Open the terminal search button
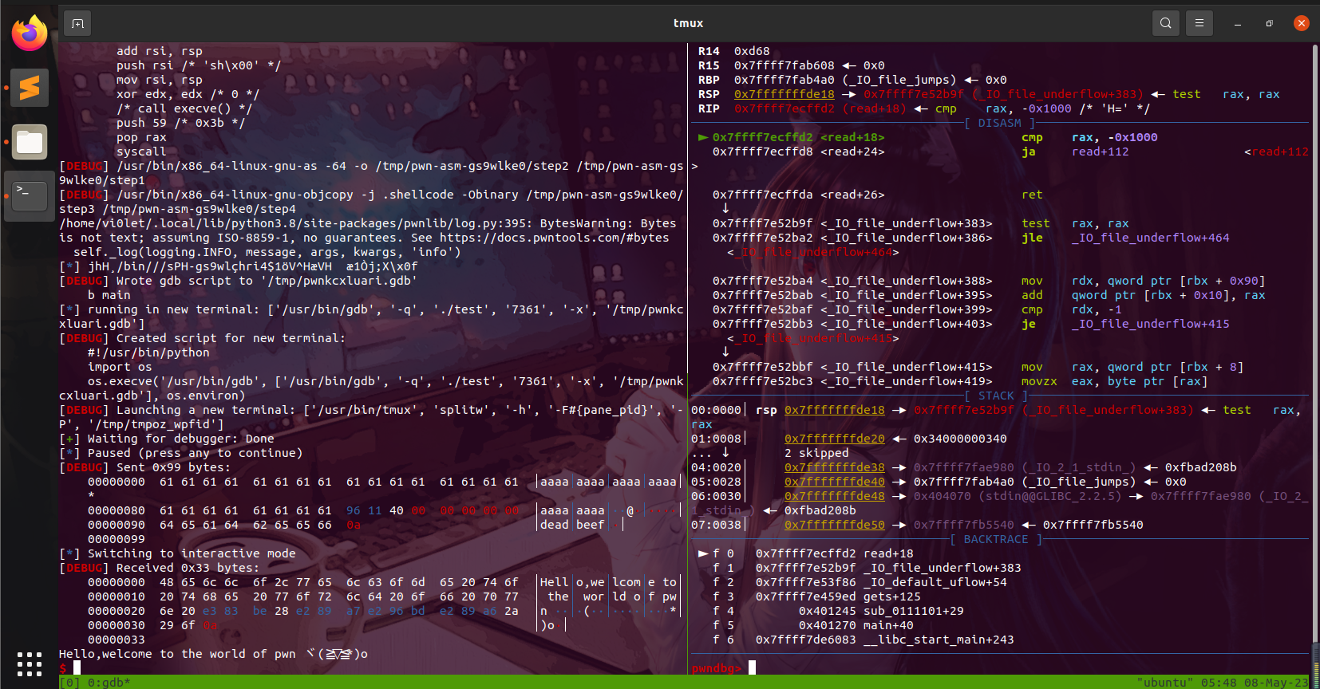The height and width of the screenshot is (689, 1320). (1166, 23)
